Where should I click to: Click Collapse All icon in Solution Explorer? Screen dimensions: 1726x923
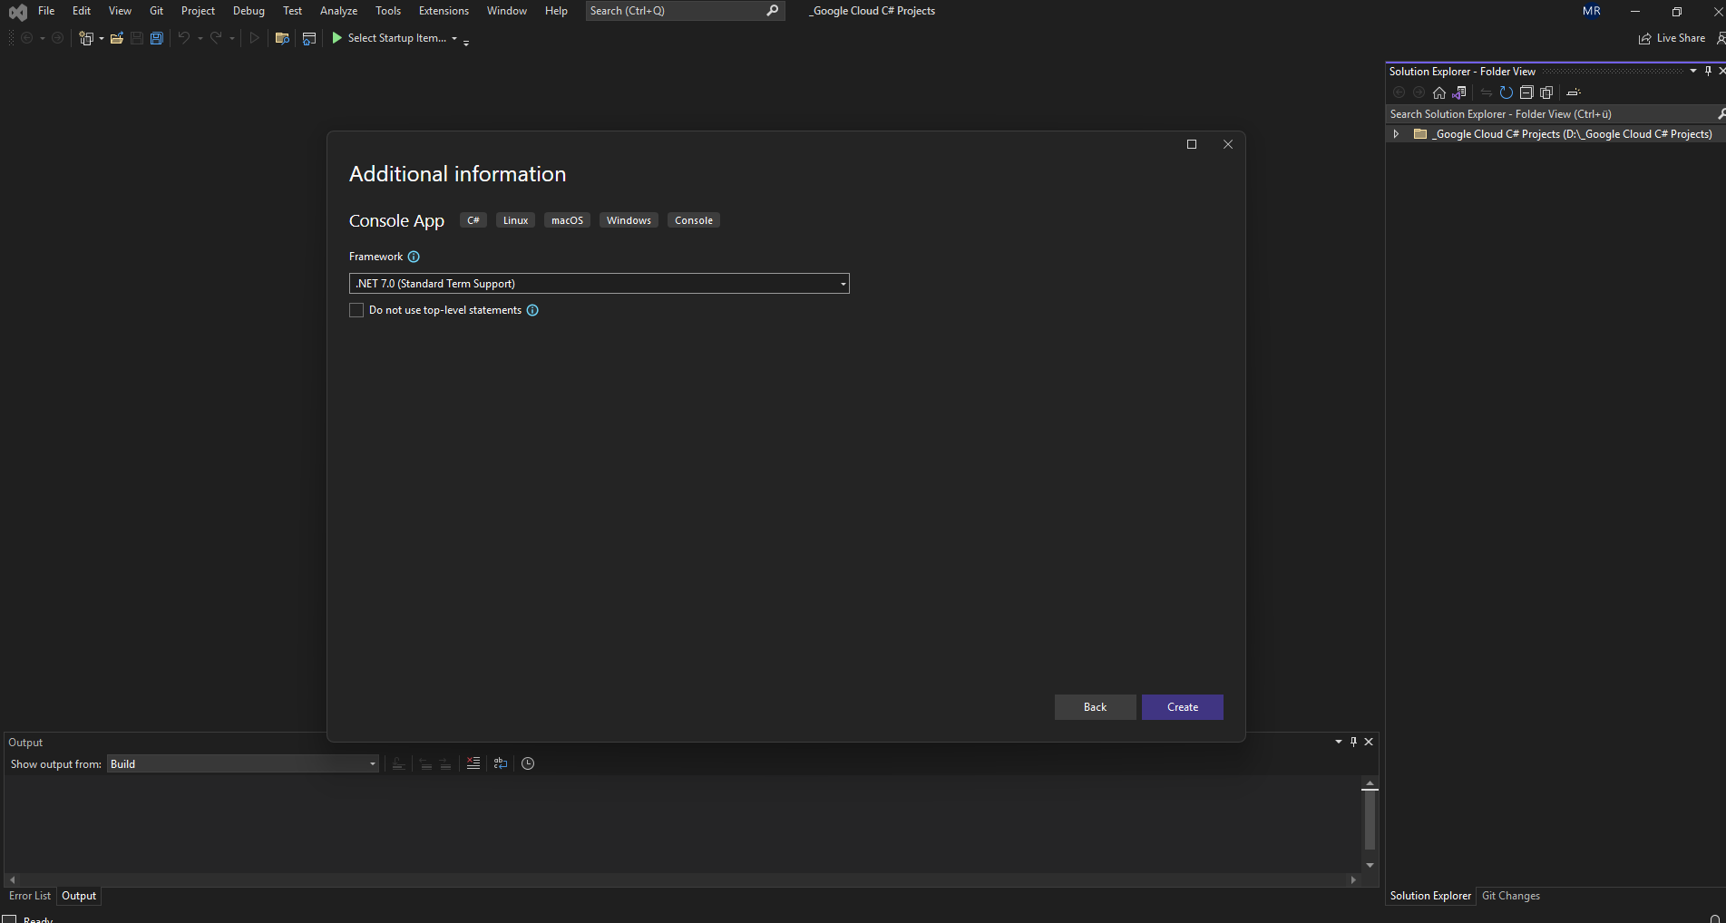[1526, 92]
